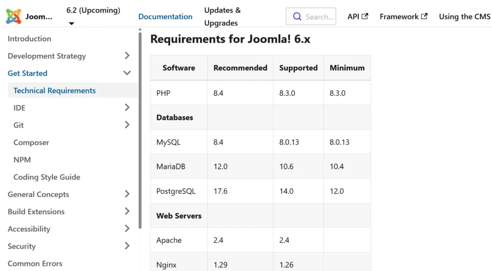Image resolution: width=492 pixels, height=271 pixels.
Task: Open the Using the CMS link
Action: click(465, 16)
